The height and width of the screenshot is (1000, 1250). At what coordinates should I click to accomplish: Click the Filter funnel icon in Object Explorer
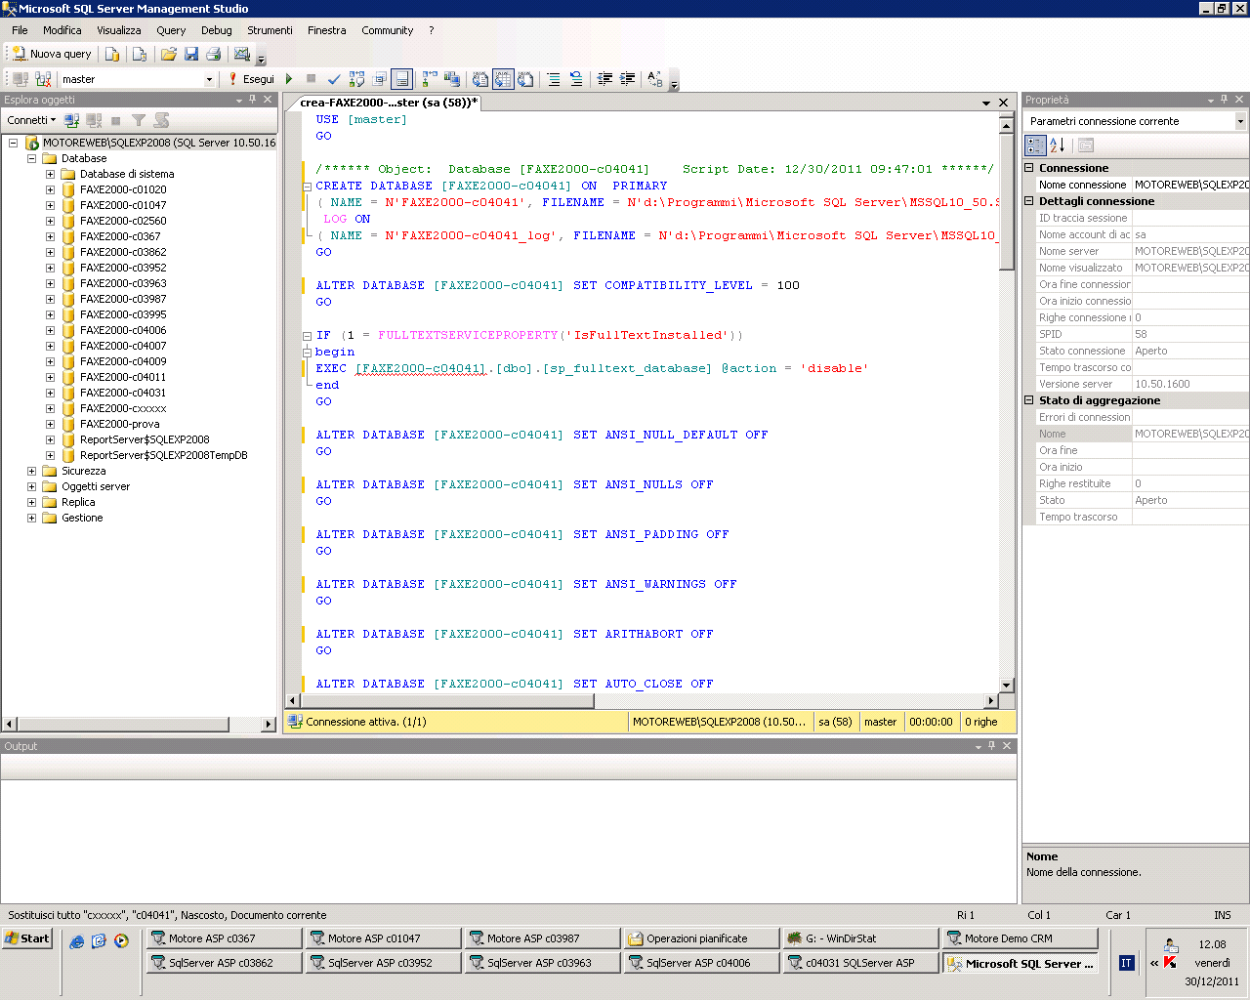[x=139, y=120]
